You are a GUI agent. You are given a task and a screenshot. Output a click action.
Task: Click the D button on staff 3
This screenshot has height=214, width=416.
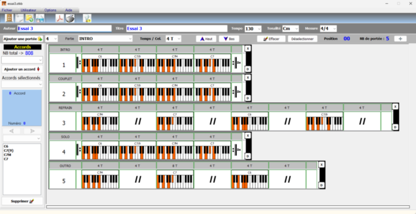395,127
